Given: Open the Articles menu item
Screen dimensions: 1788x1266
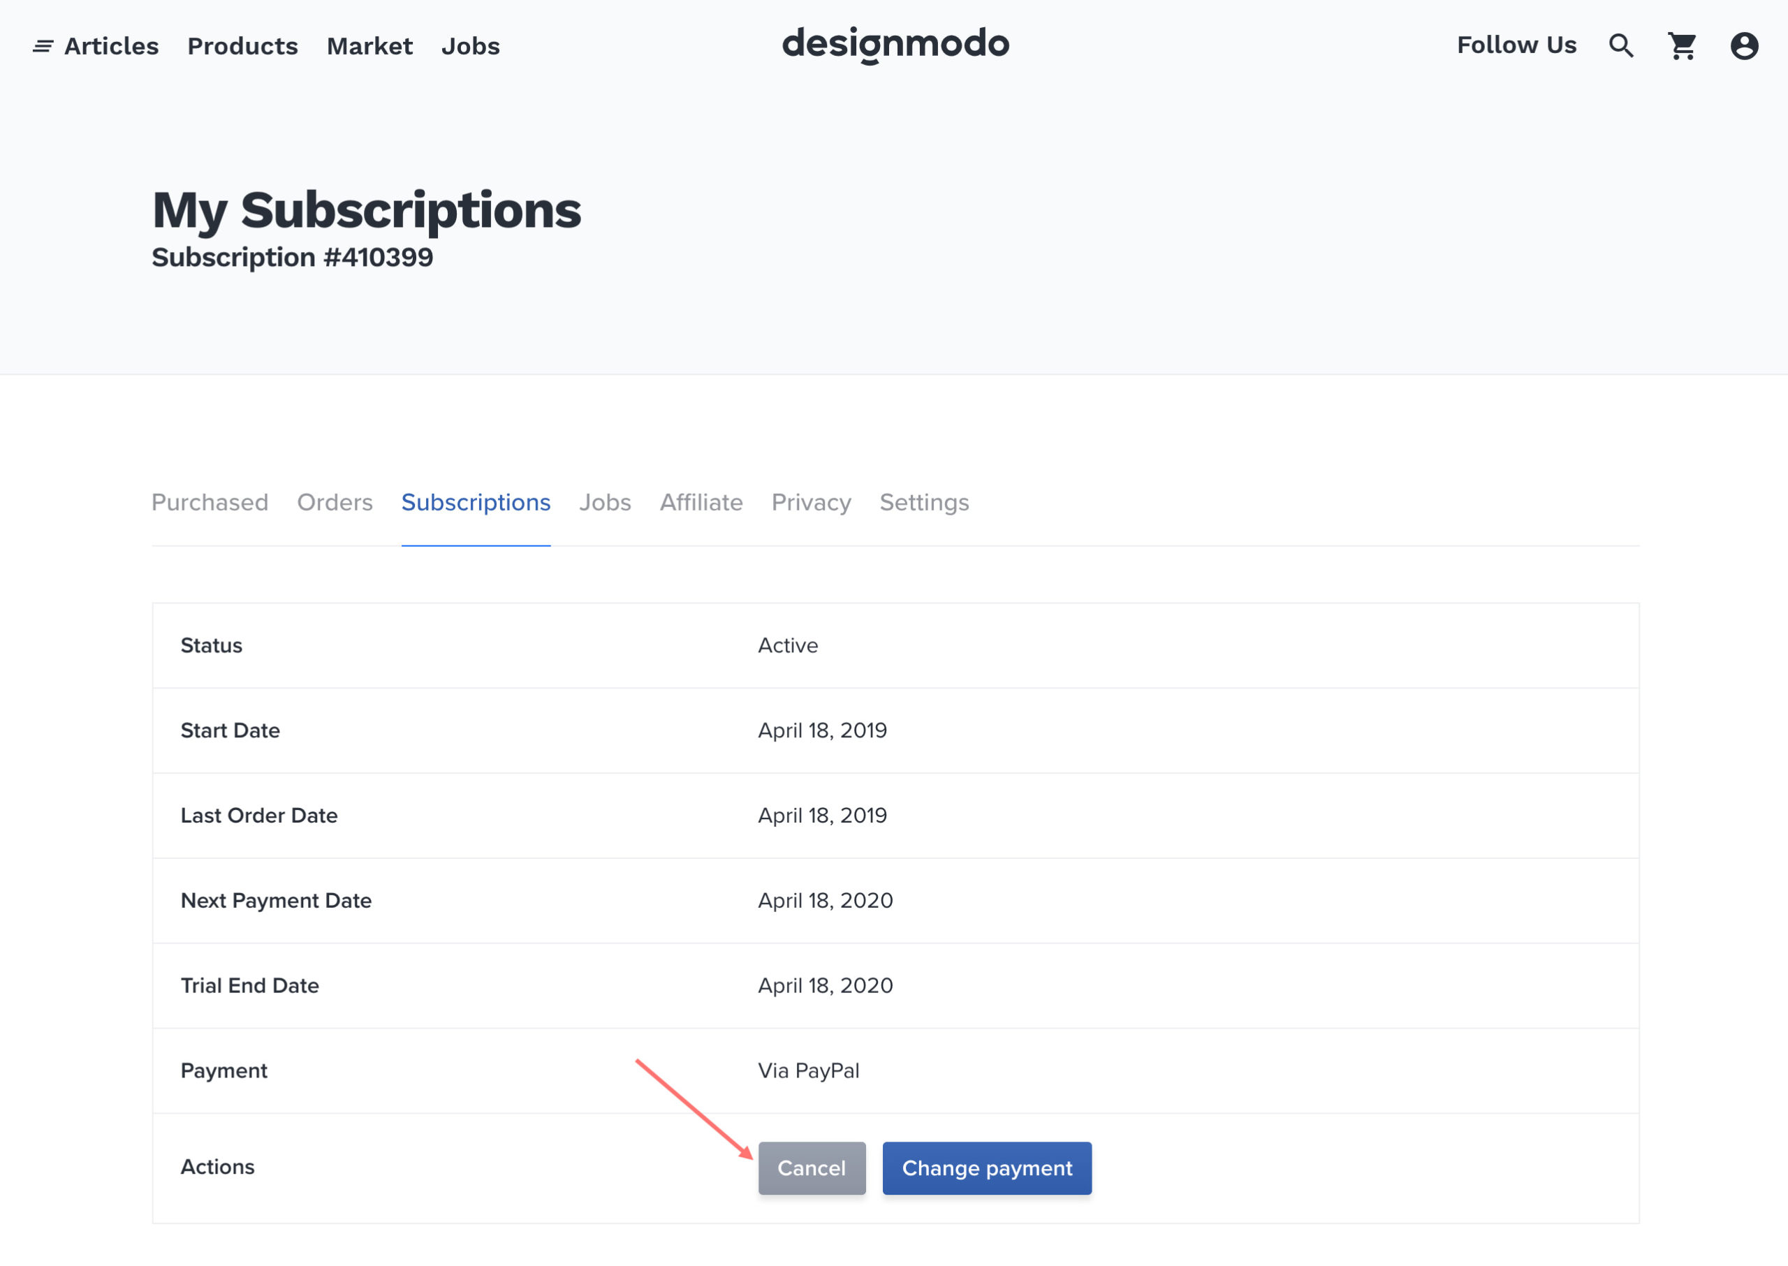Looking at the screenshot, I should pyautogui.click(x=111, y=46).
